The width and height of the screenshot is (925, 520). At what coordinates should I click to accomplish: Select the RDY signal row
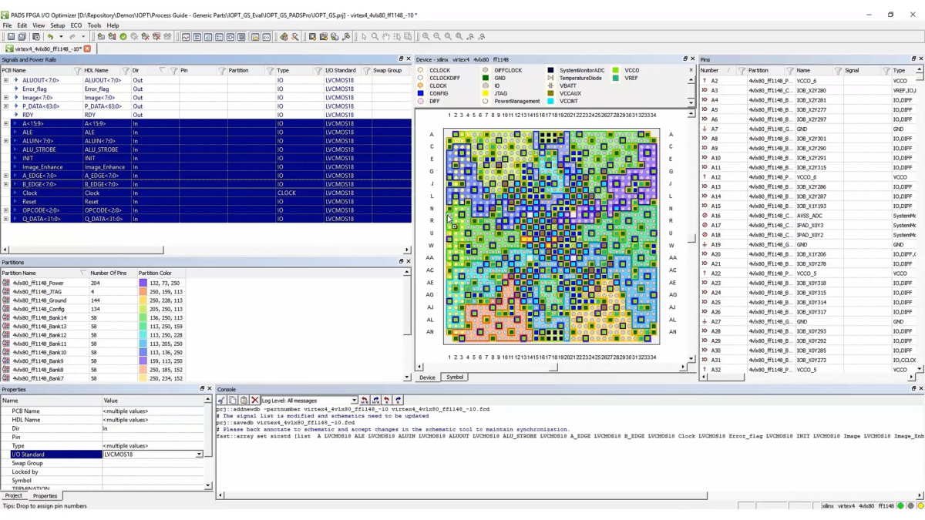pos(206,115)
